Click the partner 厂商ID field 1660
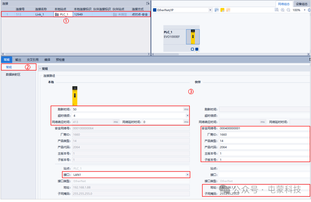Viewport: 311px width, 202px height. [x=265, y=135]
